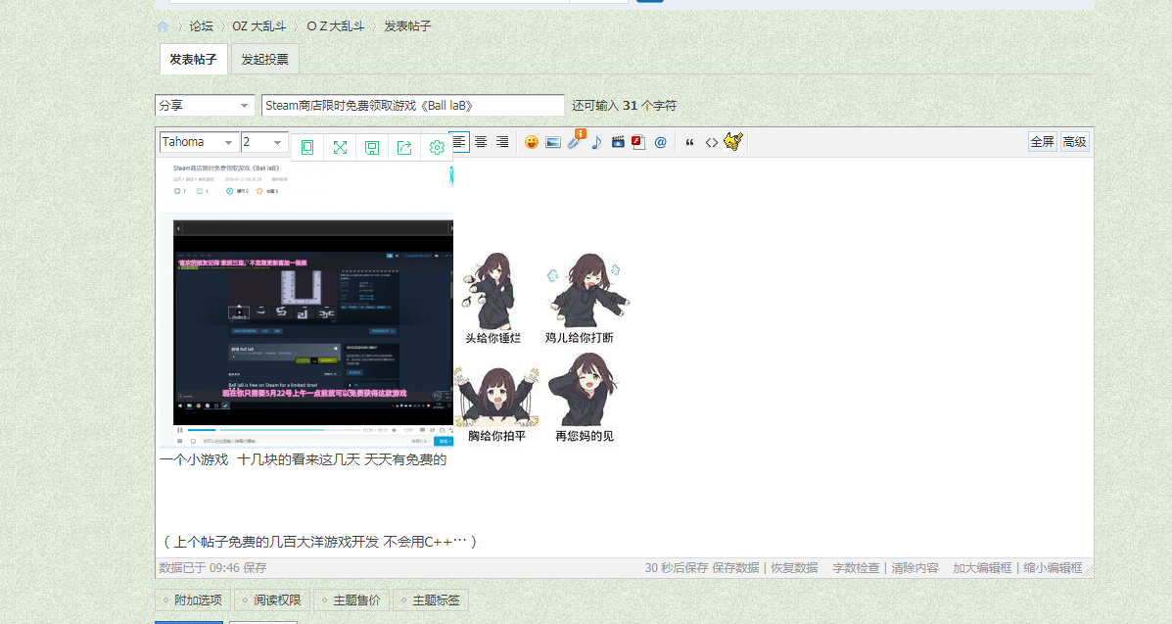Open the font size dropdown showing 2
The height and width of the screenshot is (624, 1172).
click(x=263, y=142)
